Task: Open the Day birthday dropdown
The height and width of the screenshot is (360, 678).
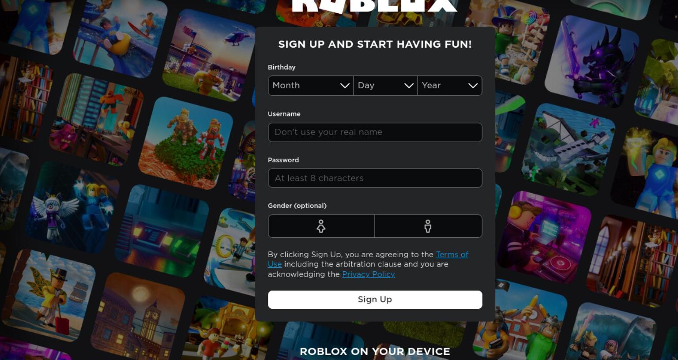Action: tap(385, 86)
